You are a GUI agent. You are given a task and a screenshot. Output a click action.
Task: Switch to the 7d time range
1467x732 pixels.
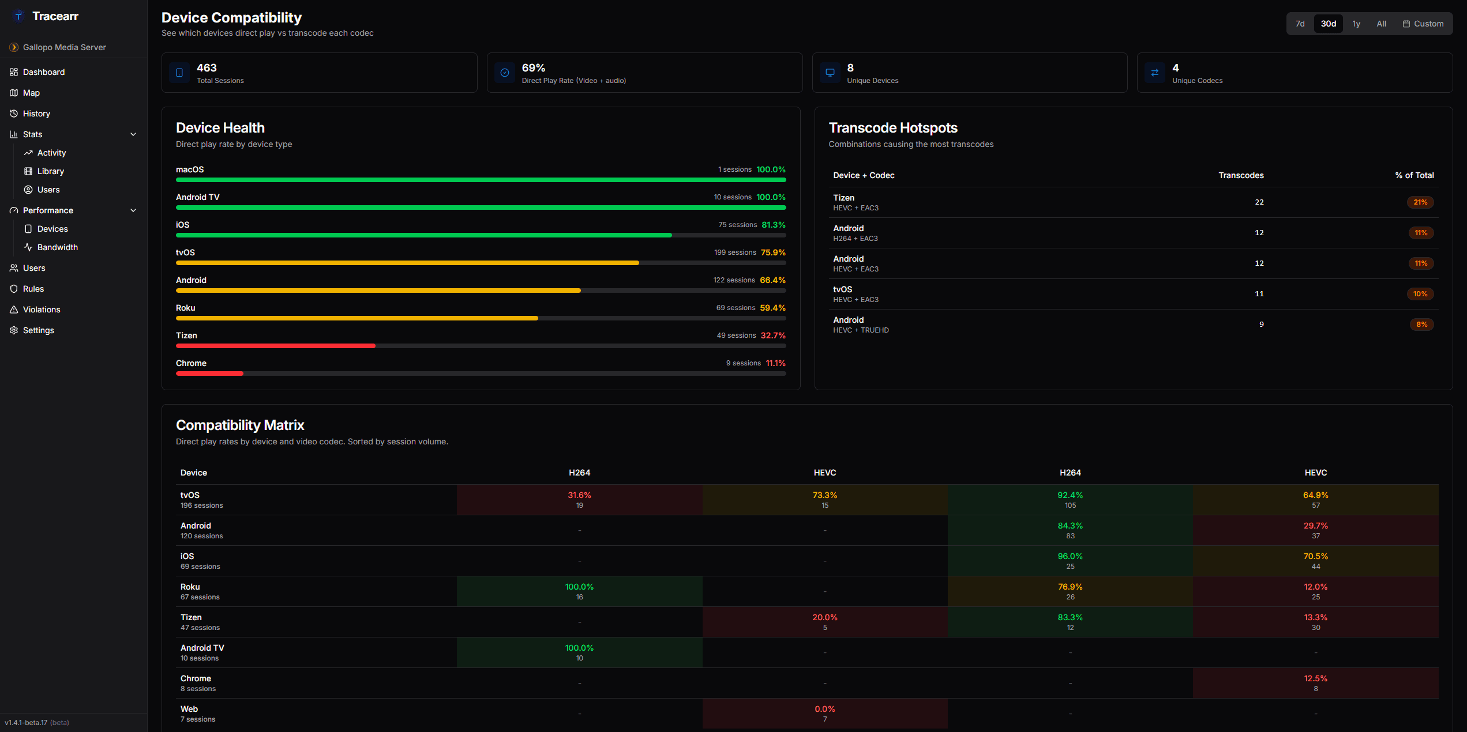tap(1300, 23)
